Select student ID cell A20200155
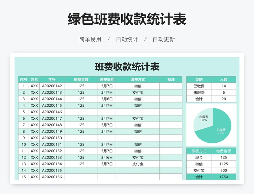The image size is (254, 194). 52,170
